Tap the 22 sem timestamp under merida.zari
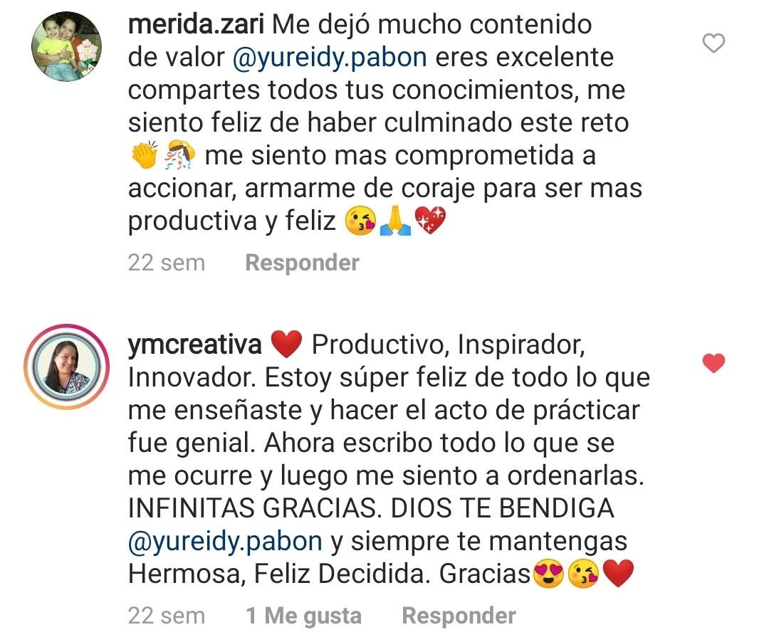The width and height of the screenshot is (769, 642). [x=166, y=263]
